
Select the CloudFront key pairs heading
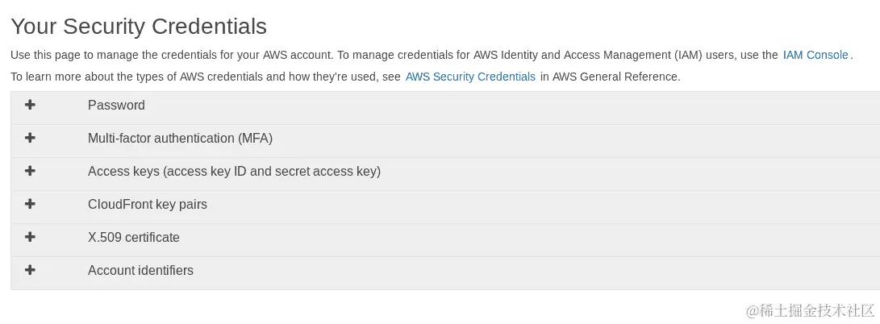coord(147,205)
